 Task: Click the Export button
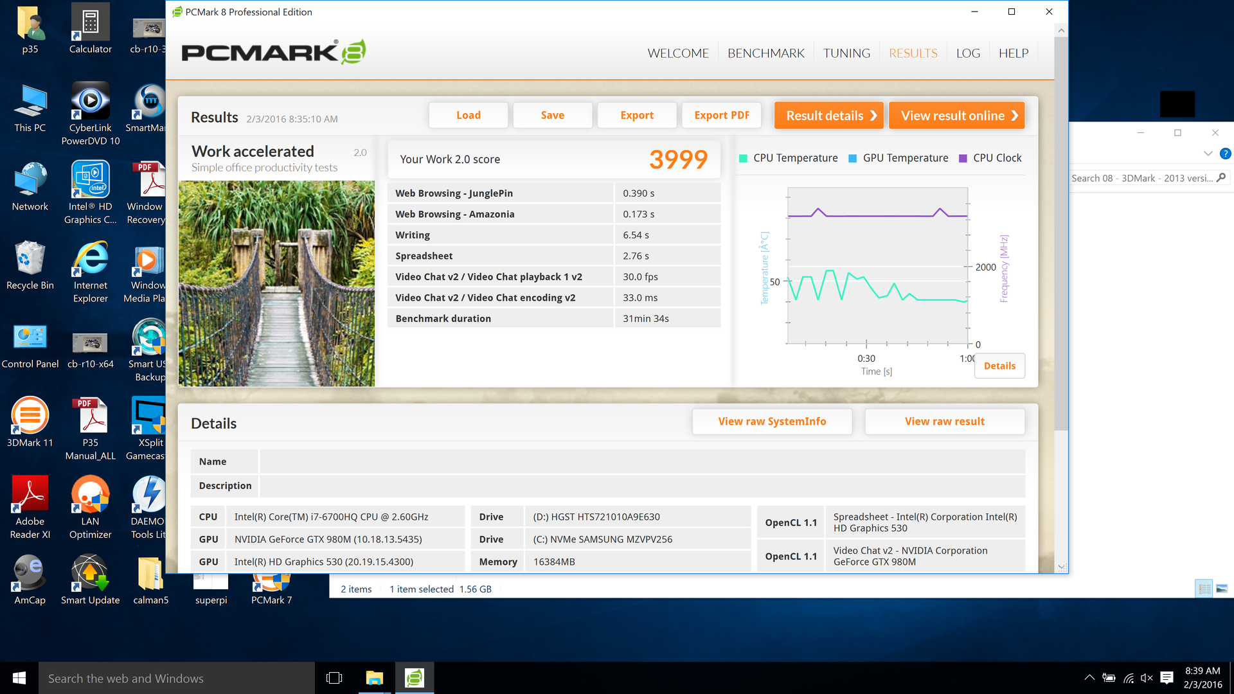pyautogui.click(x=637, y=115)
